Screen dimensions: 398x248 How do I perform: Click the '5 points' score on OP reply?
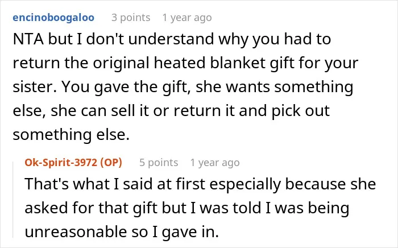[159, 163]
